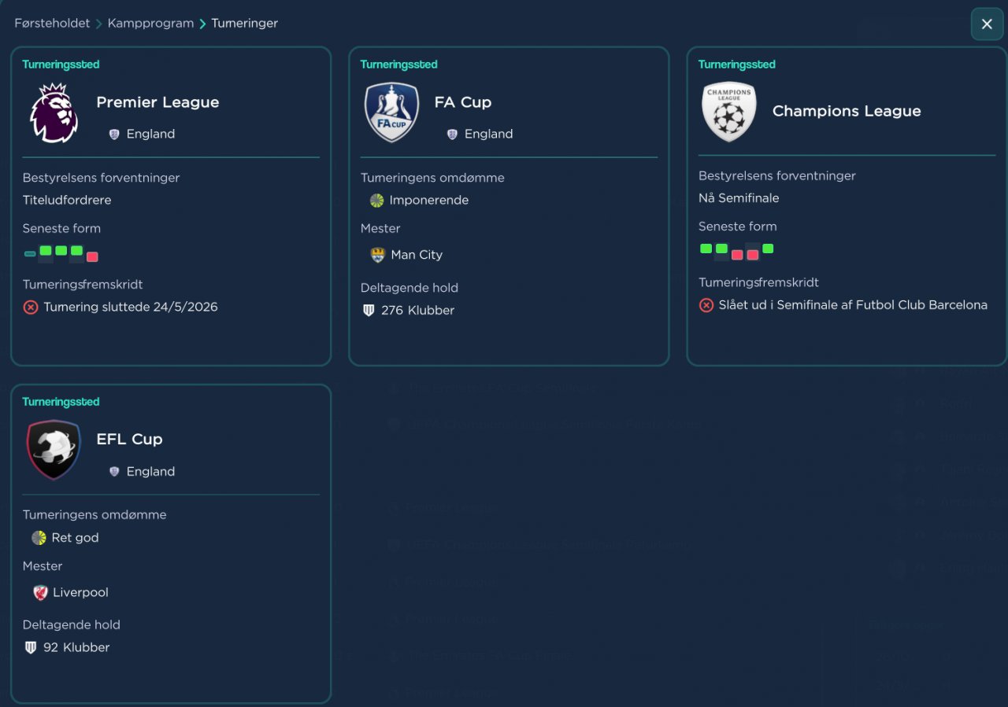Click Turneringens omdømme label in FA Cup card
Screen dimensions: 1008x707
tap(432, 179)
